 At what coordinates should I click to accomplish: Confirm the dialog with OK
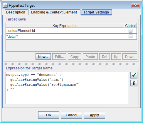click(x=48, y=115)
